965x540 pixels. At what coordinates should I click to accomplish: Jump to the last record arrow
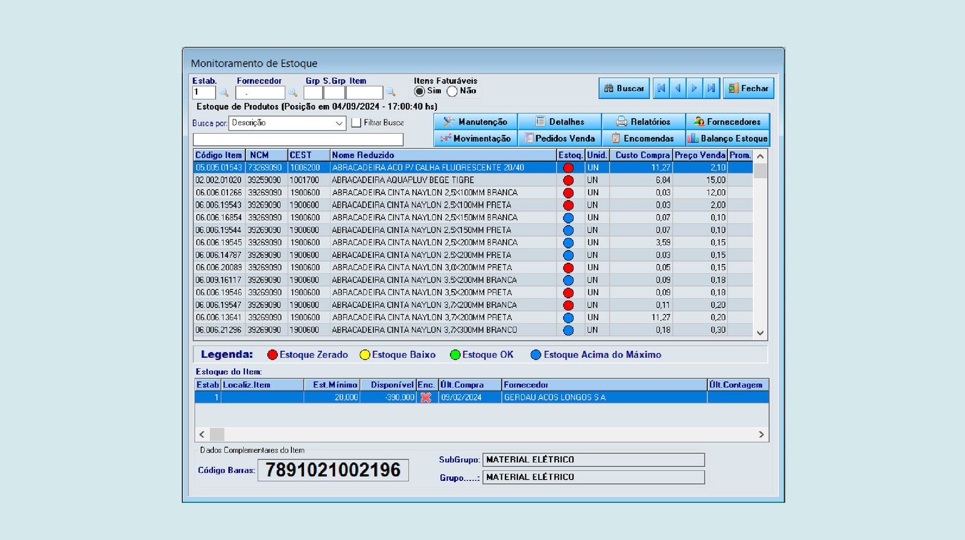(711, 88)
